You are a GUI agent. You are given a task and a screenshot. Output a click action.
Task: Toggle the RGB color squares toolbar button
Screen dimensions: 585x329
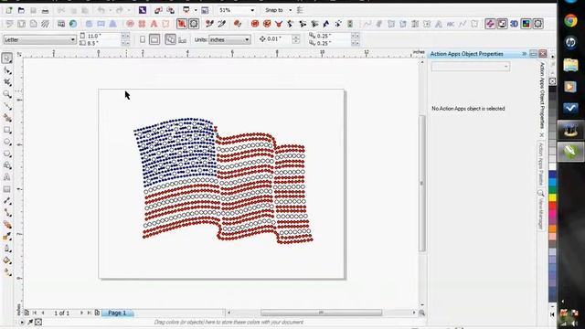(x=526, y=24)
